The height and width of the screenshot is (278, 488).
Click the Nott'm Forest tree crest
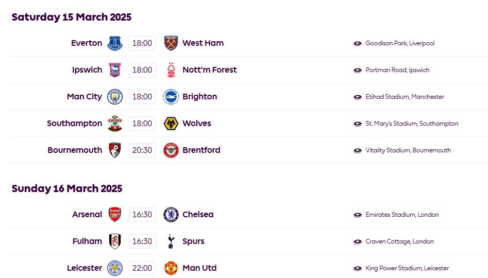click(x=171, y=70)
